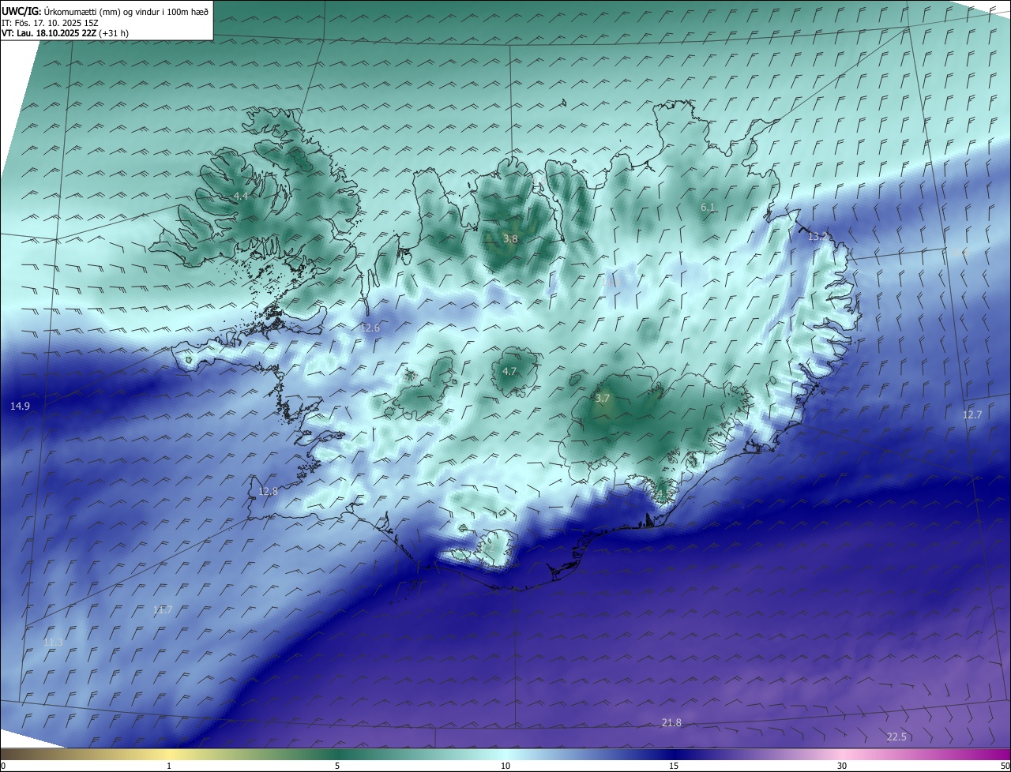Screen dimensions: 1011x772
Task: Click the 12.8 value label in the southwest
Action: coord(269,491)
